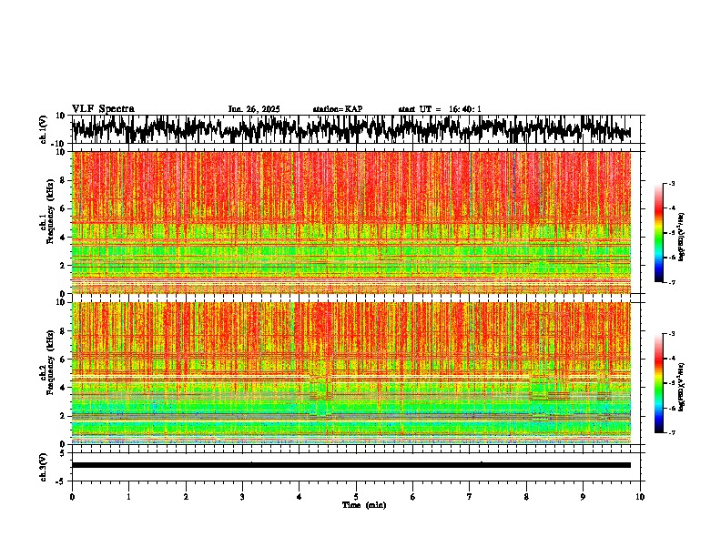
Task: Click the ch.1(V) waveform axis label
Action: 44,129
